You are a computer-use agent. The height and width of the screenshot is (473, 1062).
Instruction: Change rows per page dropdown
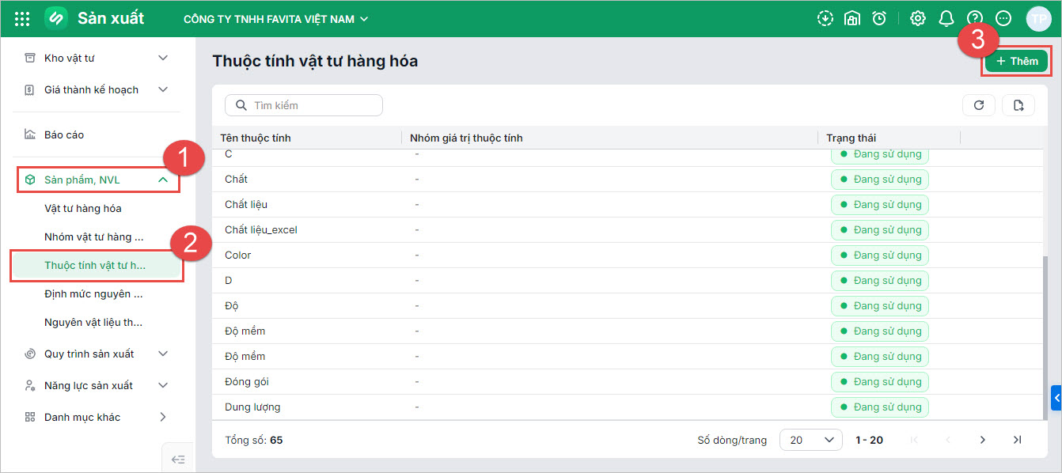(810, 440)
